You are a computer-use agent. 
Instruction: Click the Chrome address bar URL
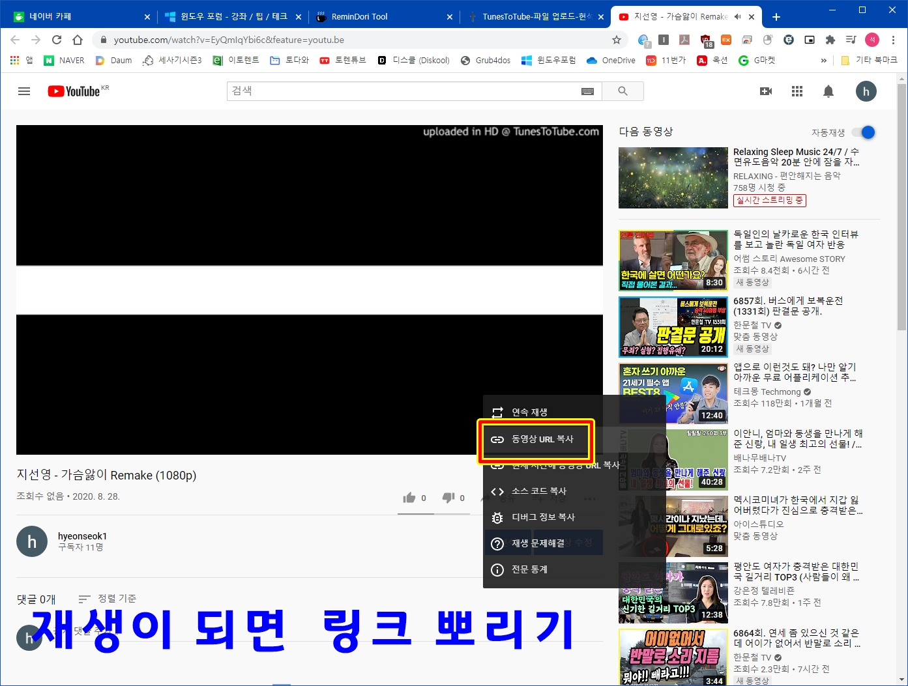229,40
